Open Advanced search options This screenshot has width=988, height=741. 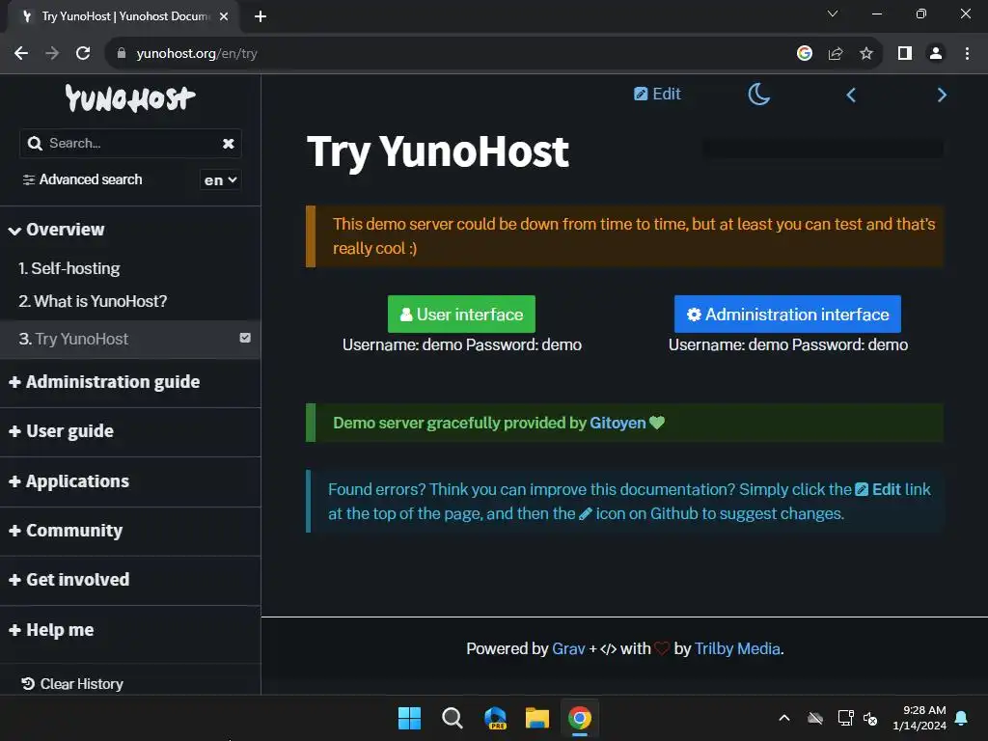pyautogui.click(x=83, y=179)
